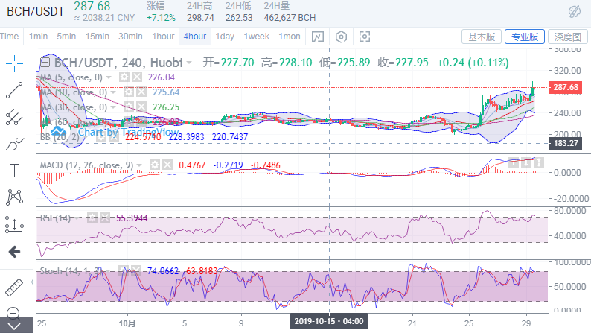
Task: Select the text annotation tool
Action: click(x=14, y=171)
